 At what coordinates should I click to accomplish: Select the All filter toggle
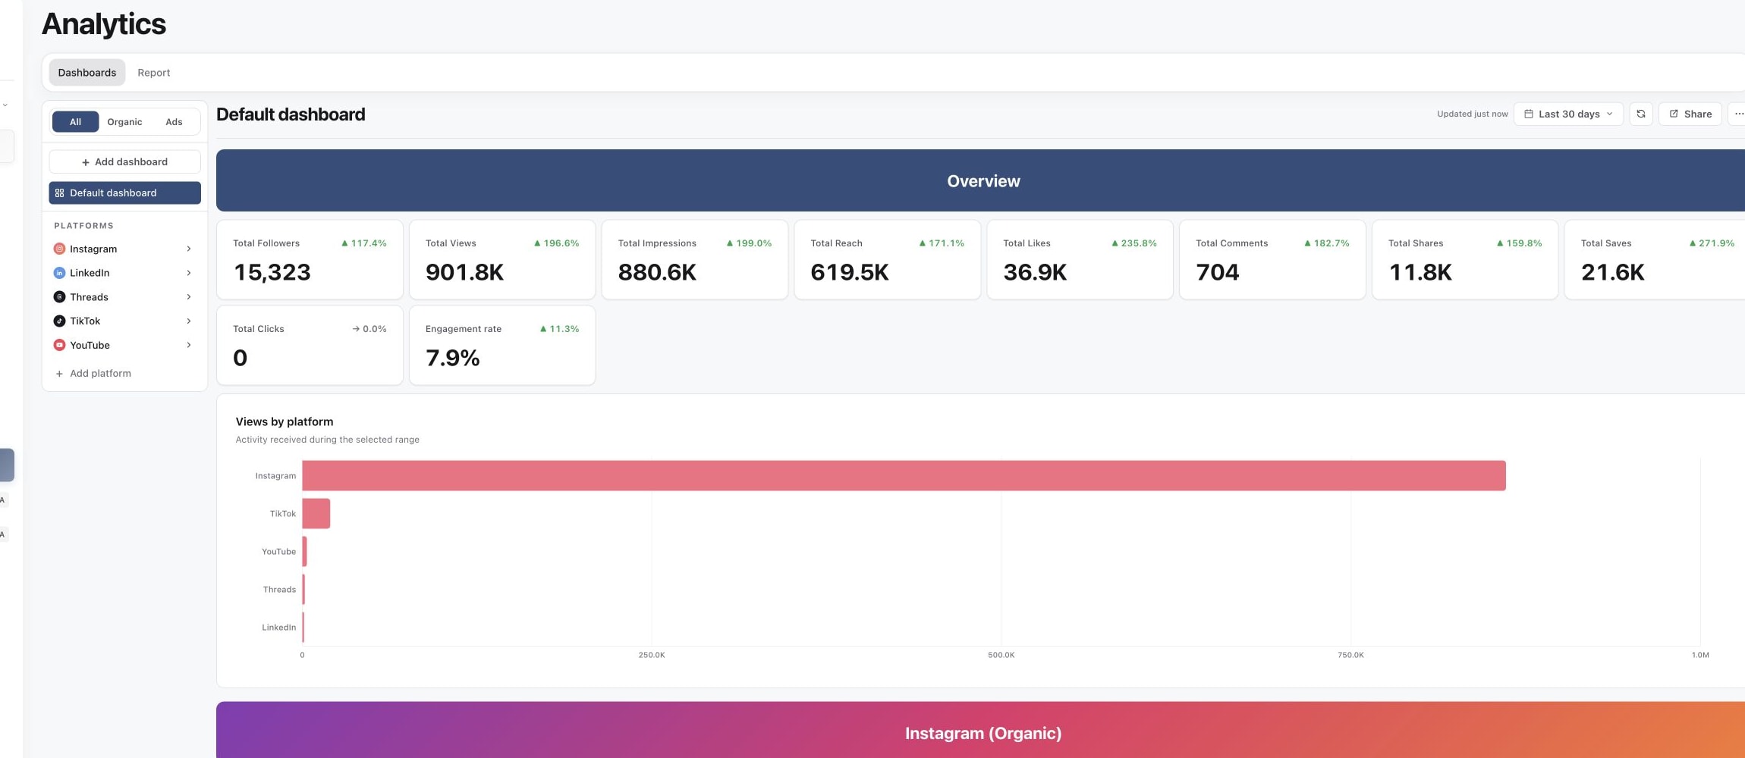(x=75, y=122)
